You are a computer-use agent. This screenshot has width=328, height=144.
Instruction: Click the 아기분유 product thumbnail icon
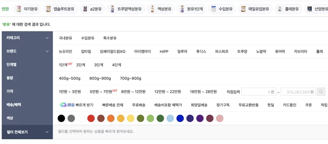19,9
